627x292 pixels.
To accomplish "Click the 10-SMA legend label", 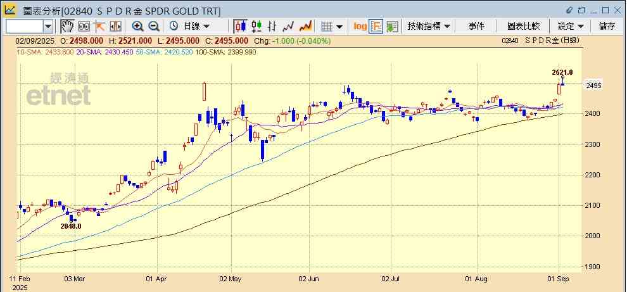I will pos(45,52).
